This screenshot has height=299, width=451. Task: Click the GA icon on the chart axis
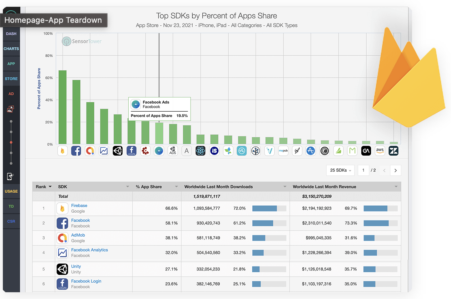[x=366, y=151]
